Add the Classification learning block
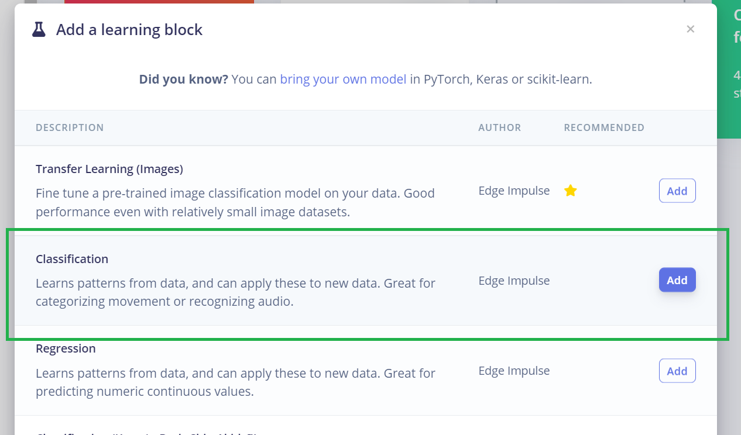The width and height of the screenshot is (741, 435). coord(677,280)
